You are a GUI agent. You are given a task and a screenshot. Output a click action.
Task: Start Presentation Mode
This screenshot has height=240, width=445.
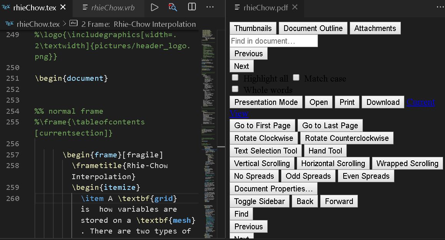pyautogui.click(x=266, y=102)
